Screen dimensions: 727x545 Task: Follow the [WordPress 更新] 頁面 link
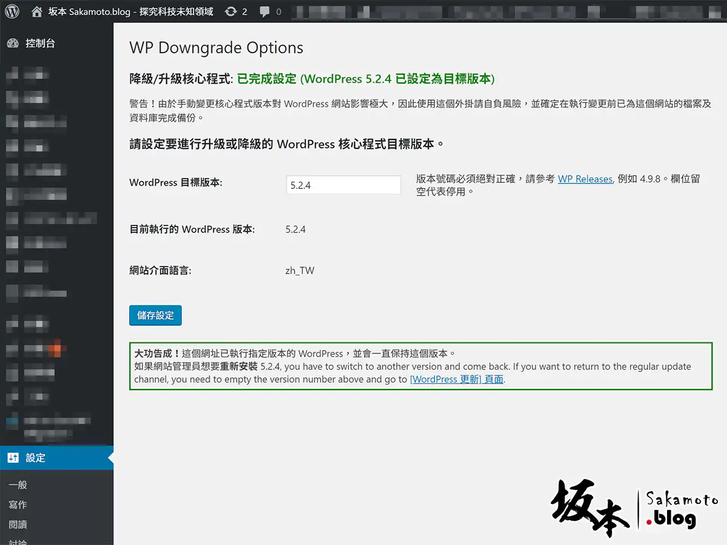click(x=456, y=380)
